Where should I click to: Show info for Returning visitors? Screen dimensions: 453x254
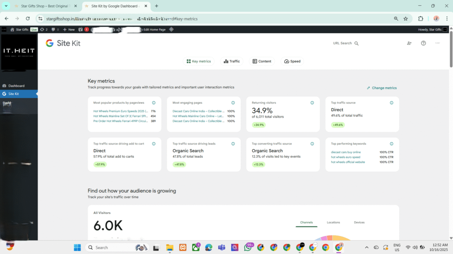pyautogui.click(x=312, y=103)
